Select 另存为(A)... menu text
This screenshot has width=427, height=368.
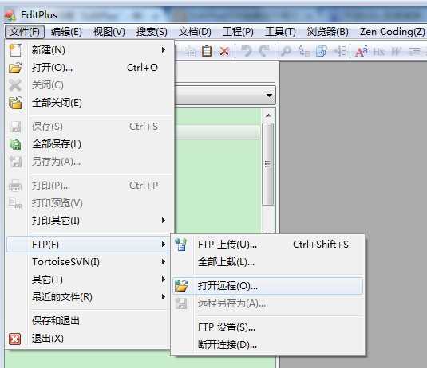56,162
